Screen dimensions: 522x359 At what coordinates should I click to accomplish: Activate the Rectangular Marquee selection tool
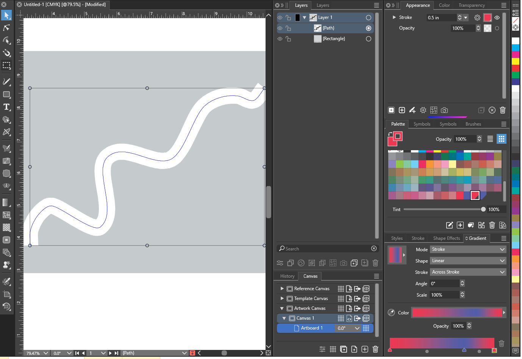coord(6,65)
